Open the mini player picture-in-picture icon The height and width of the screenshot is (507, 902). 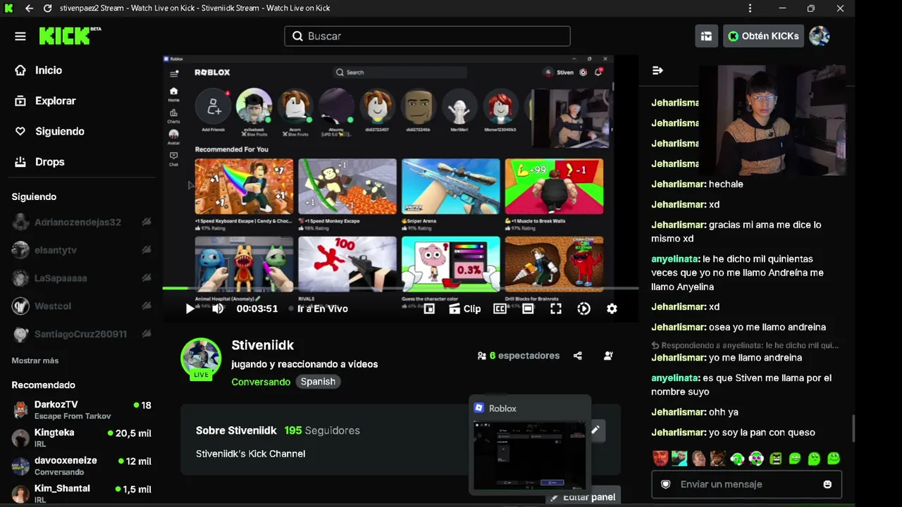pyautogui.click(x=429, y=308)
